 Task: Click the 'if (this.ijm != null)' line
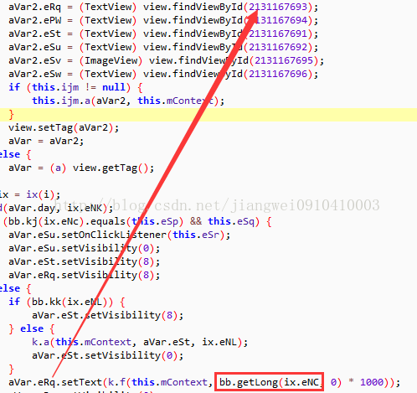coord(75,87)
